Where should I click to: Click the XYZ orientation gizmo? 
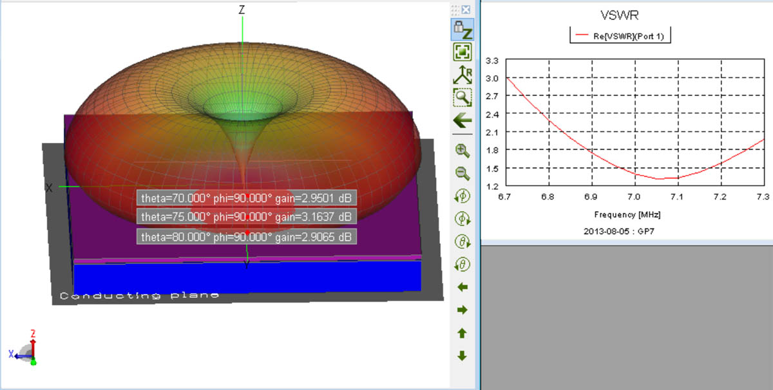(24, 349)
